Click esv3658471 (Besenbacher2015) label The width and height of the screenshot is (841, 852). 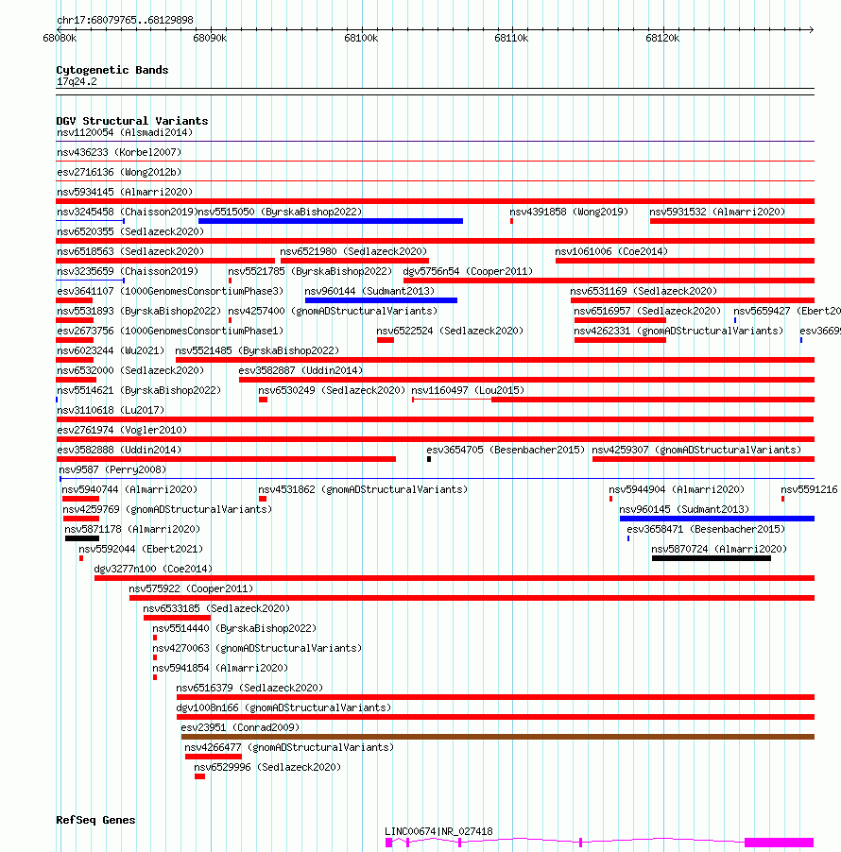(x=706, y=529)
